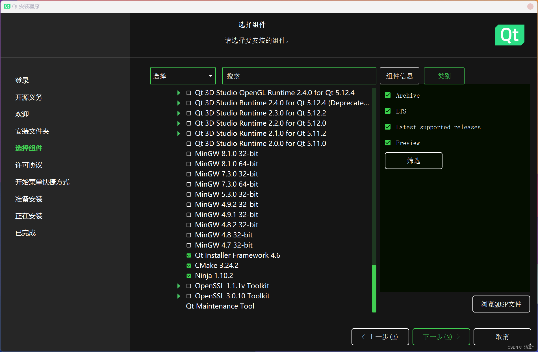Go back with 上一步(B) button
Image resolution: width=538 pixels, height=352 pixels.
(380, 337)
